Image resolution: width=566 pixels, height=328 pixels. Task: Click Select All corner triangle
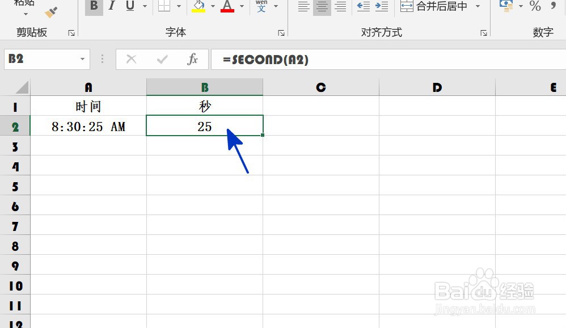22,87
